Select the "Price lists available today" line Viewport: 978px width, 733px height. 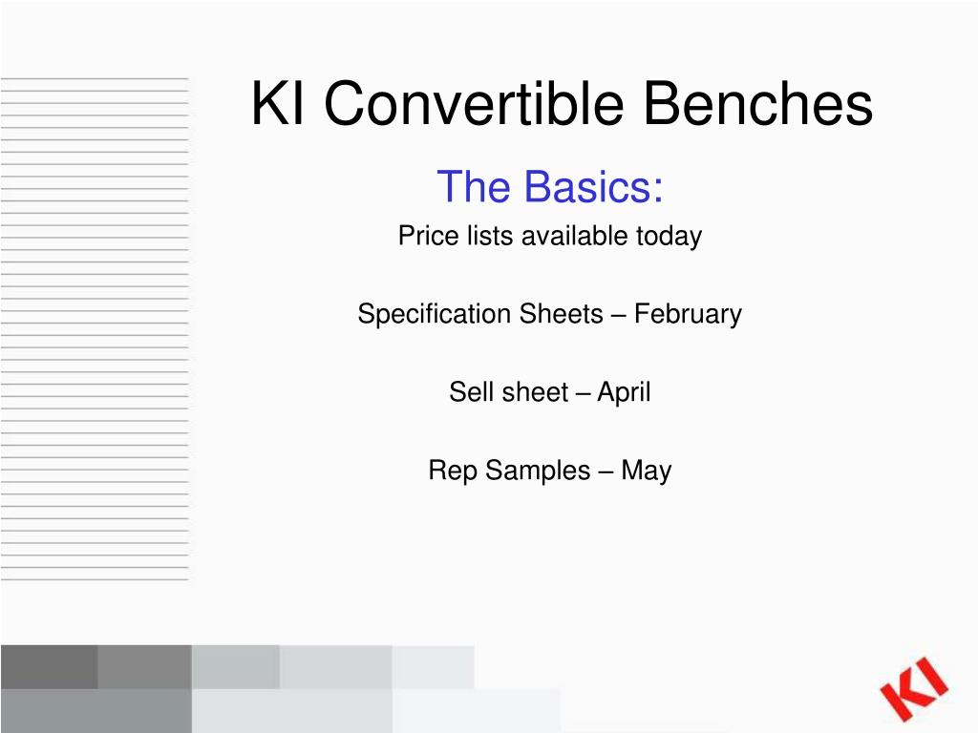(x=549, y=237)
